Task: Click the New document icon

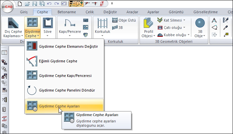Action: pyautogui.click(x=20, y=4)
